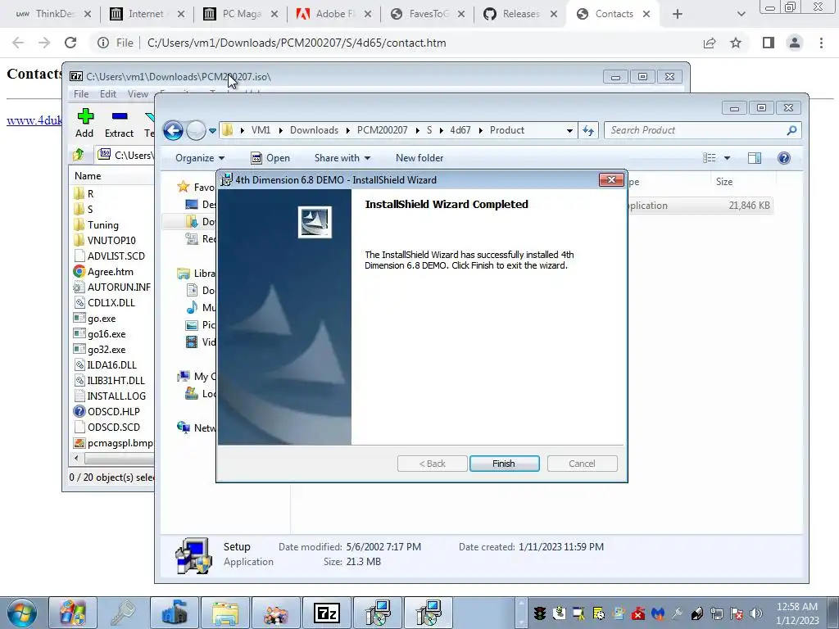Image resolution: width=839 pixels, height=629 pixels.
Task: Click the Explorer refresh button
Action: pos(588,130)
